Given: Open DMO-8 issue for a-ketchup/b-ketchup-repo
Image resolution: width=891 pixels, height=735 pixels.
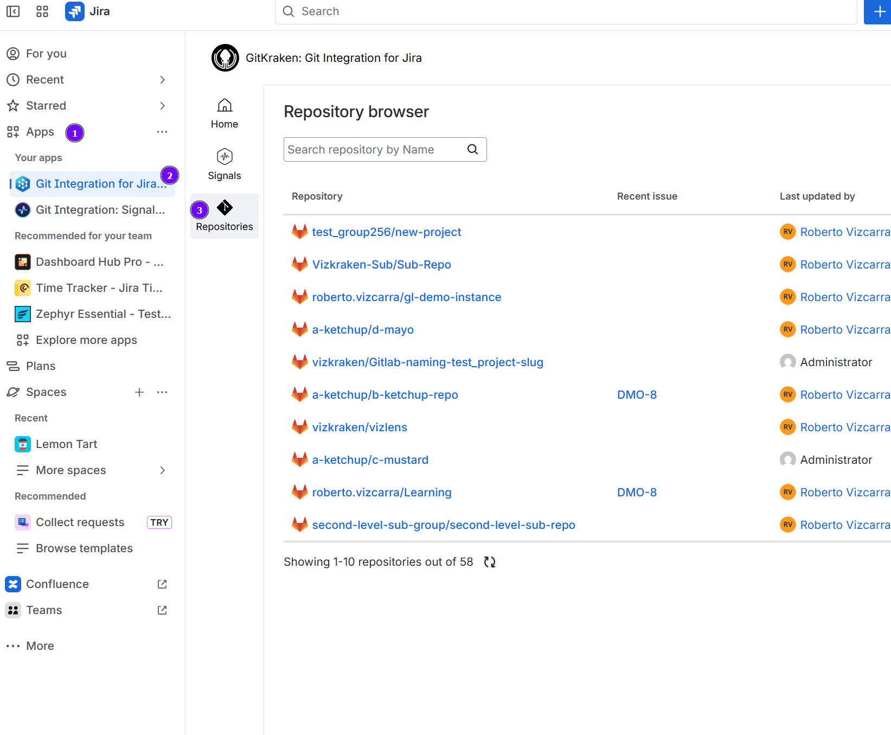Looking at the screenshot, I should point(637,395).
